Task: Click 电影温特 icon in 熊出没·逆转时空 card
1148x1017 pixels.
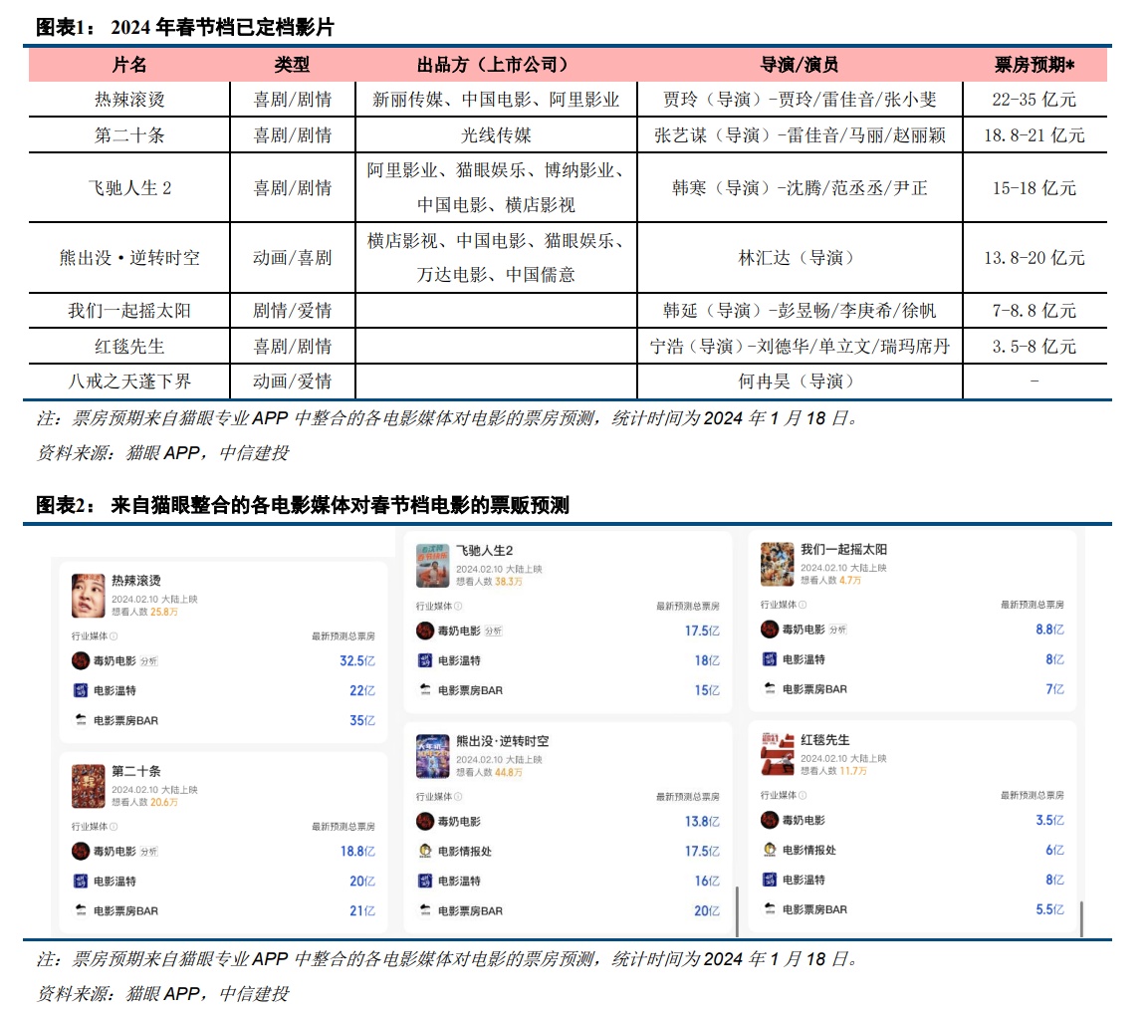Action: tap(425, 881)
